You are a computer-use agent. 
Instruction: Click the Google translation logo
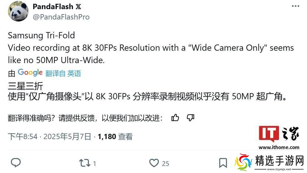(30, 73)
